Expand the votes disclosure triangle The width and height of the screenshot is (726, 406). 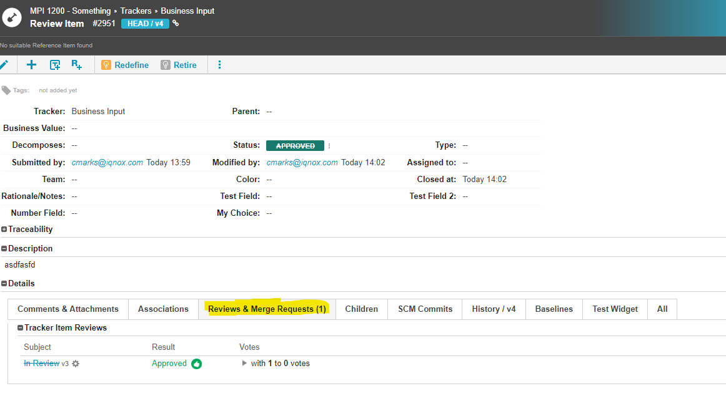click(244, 363)
